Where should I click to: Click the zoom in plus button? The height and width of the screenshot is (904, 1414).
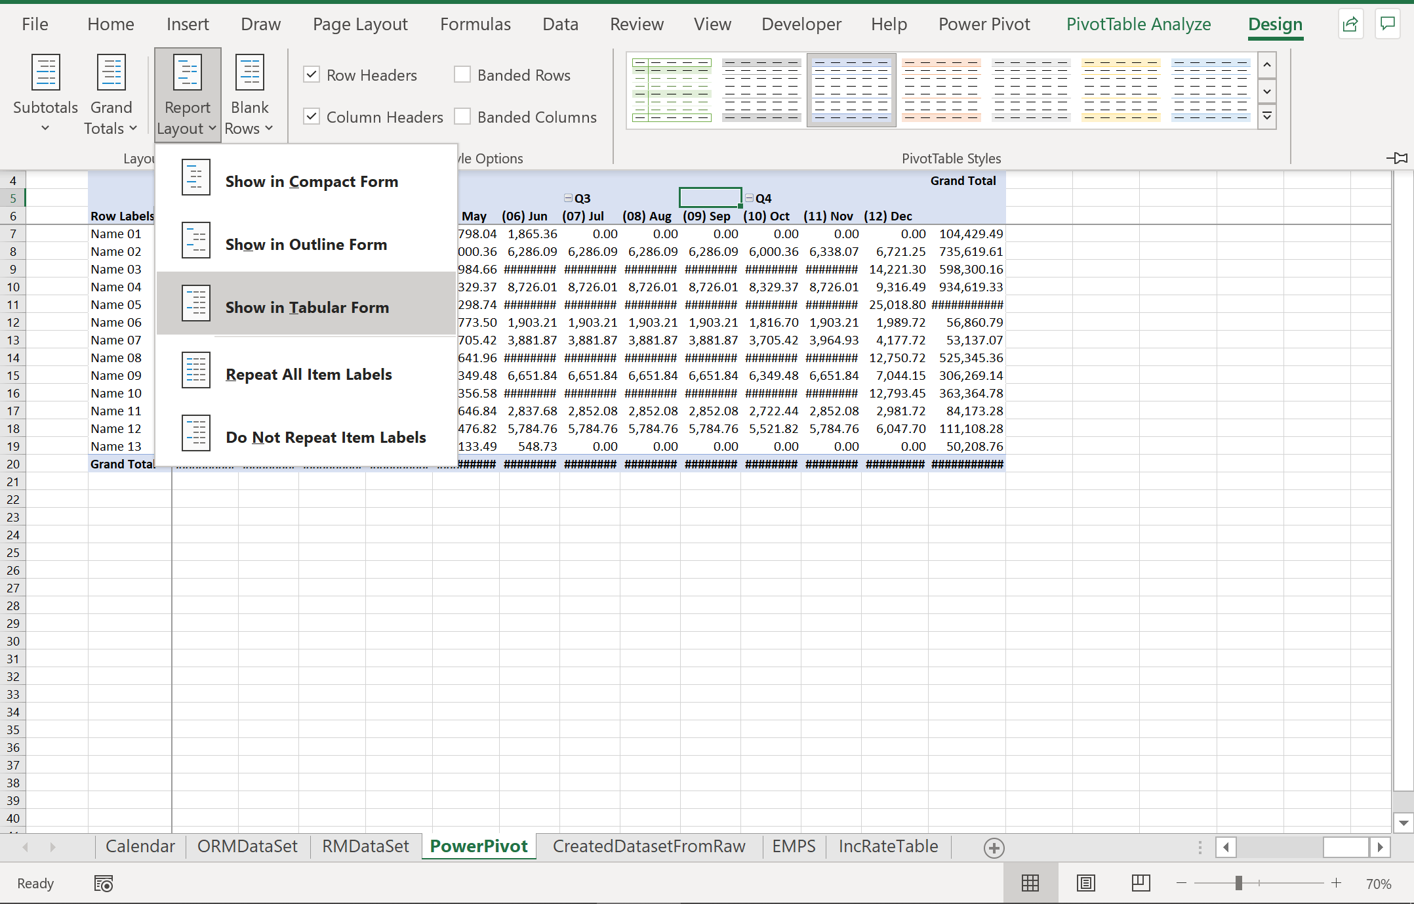1336,883
